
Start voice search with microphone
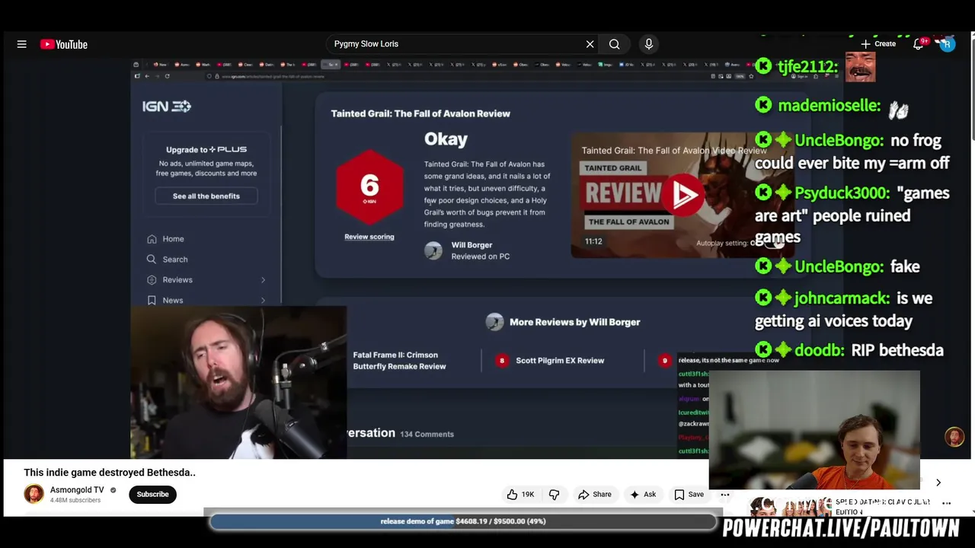[x=649, y=44]
